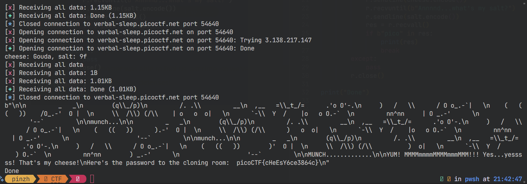Click the "cheese: Gouda, salt: 9f" line

tap(46, 56)
